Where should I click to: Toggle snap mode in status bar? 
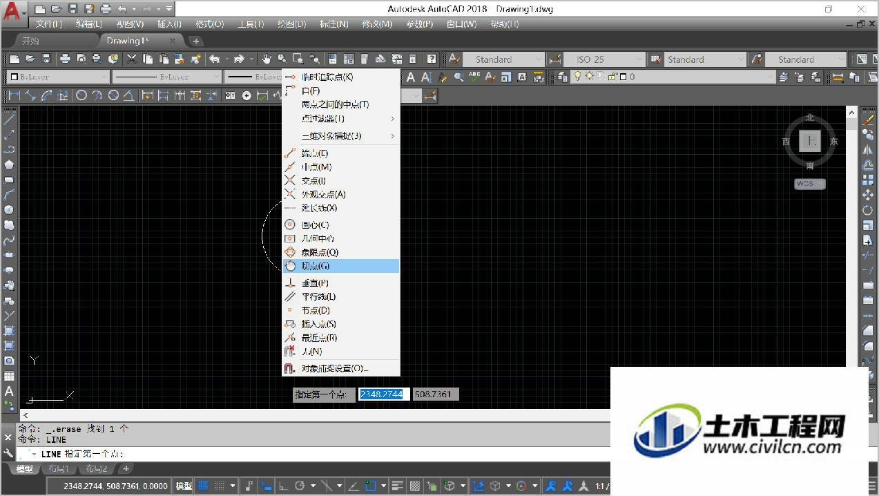tap(220, 486)
